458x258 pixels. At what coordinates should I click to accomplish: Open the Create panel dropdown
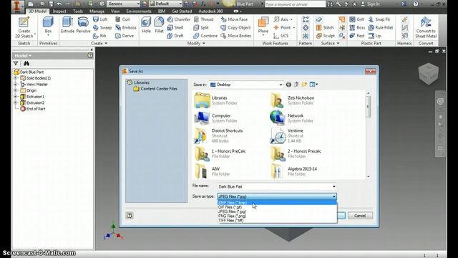(x=99, y=43)
